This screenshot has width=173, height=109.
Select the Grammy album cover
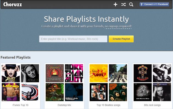tap(55, 73)
